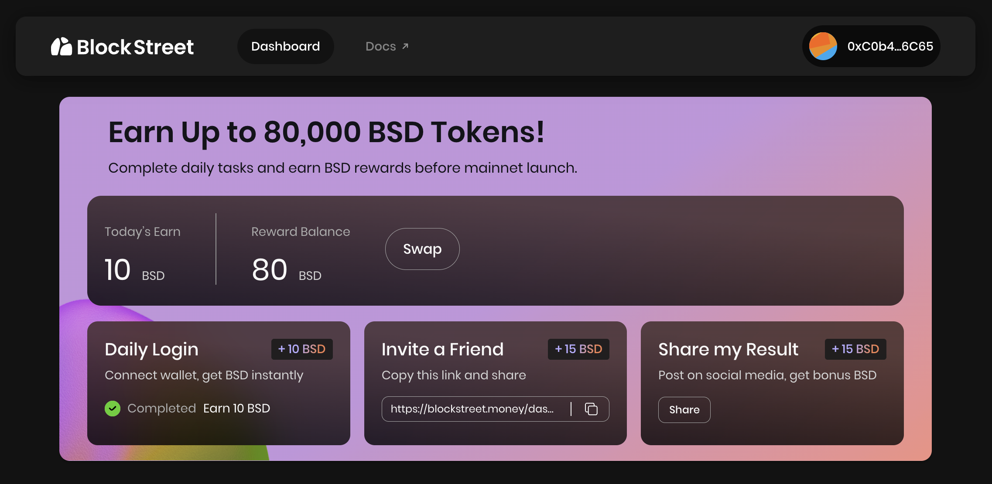Copy invite link using the copy icon
992x484 pixels.
[591, 409]
